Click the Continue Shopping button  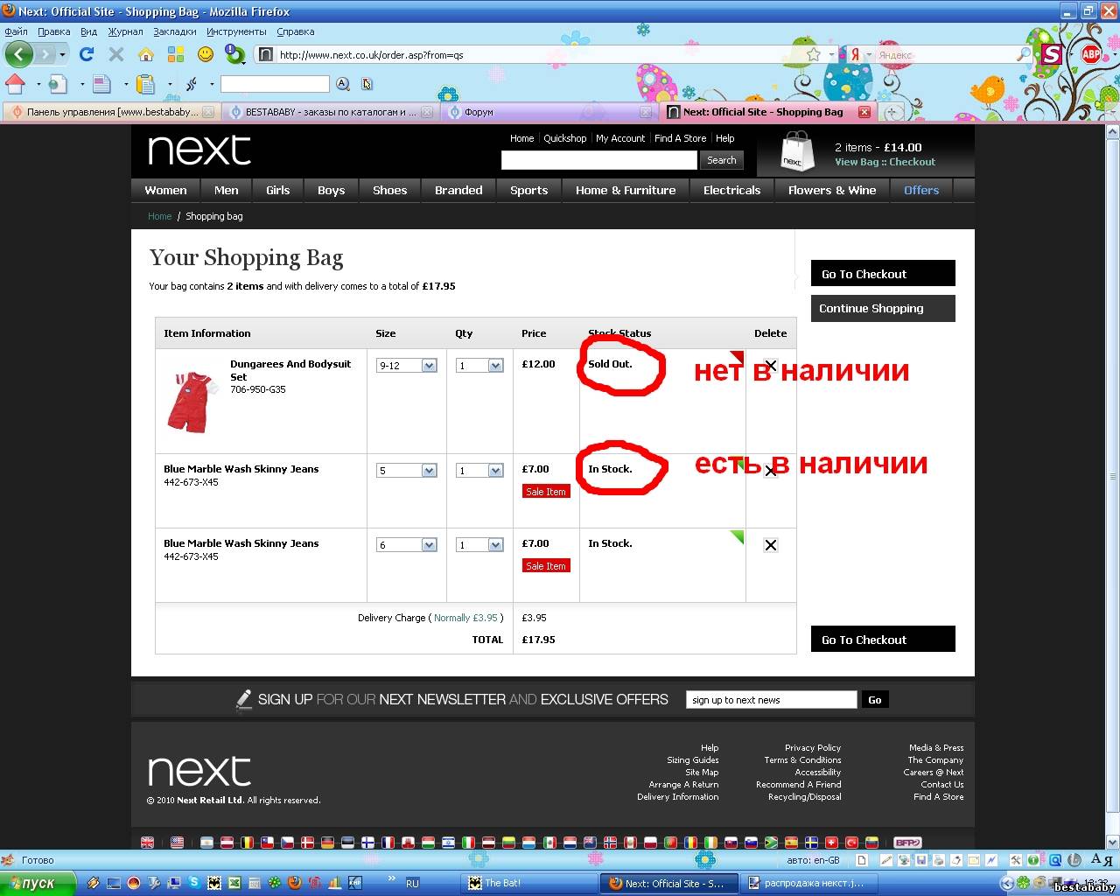tap(883, 308)
